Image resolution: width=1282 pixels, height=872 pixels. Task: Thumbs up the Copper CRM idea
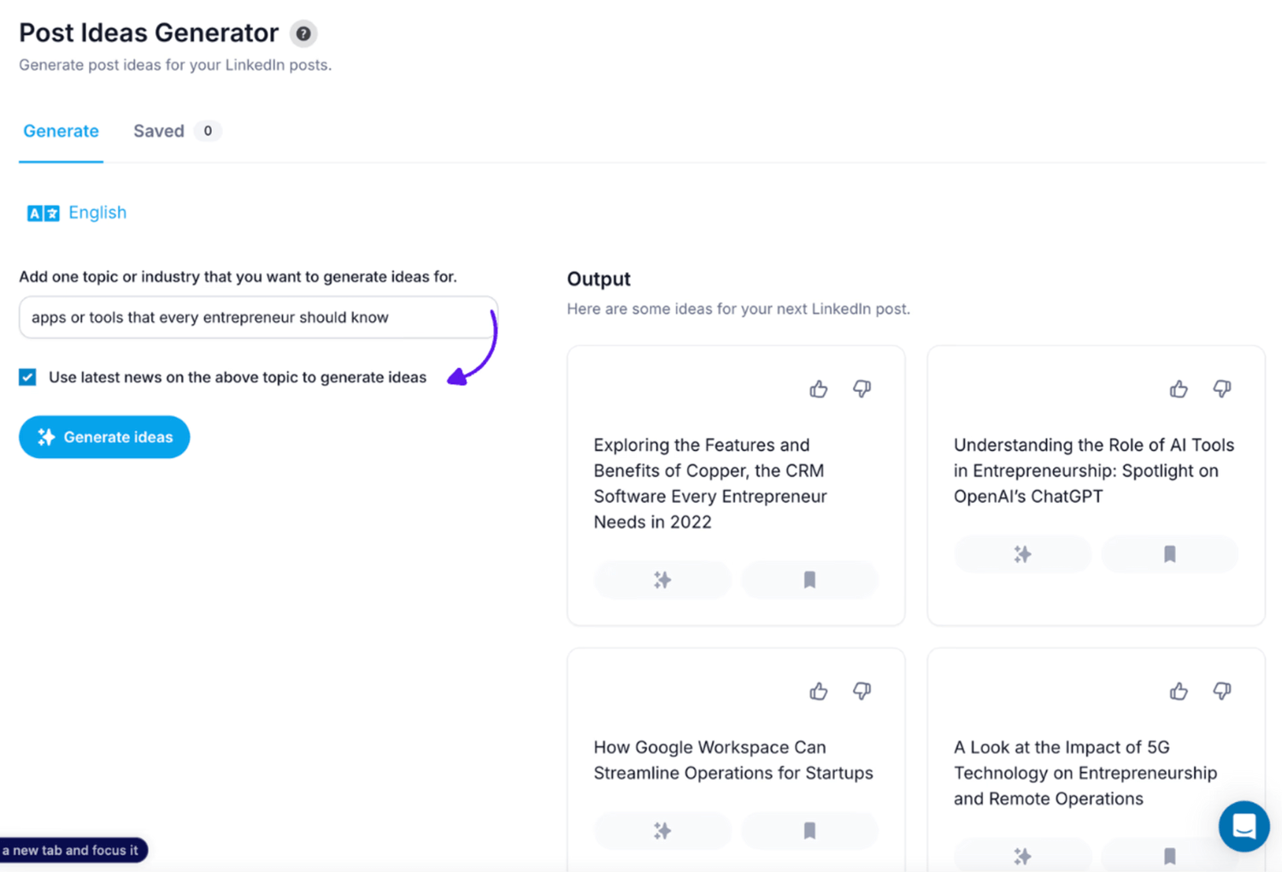click(x=818, y=389)
